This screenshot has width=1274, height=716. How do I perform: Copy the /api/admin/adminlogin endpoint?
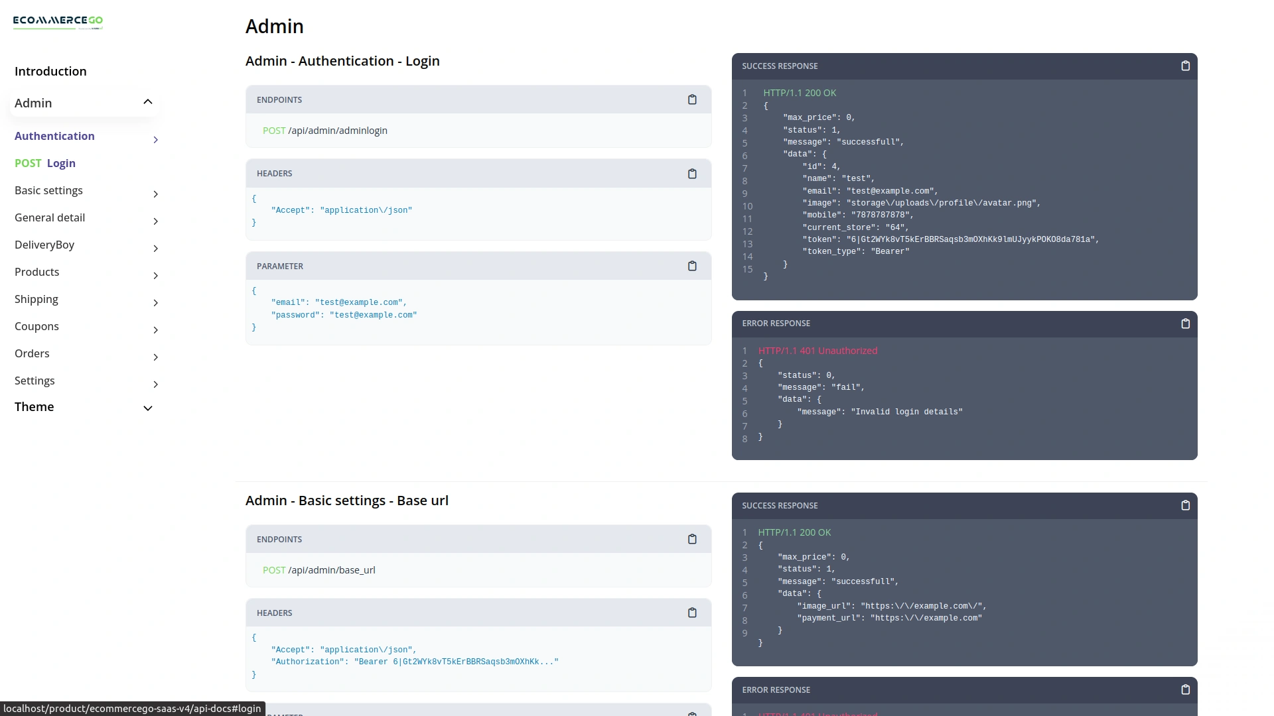[x=692, y=99]
